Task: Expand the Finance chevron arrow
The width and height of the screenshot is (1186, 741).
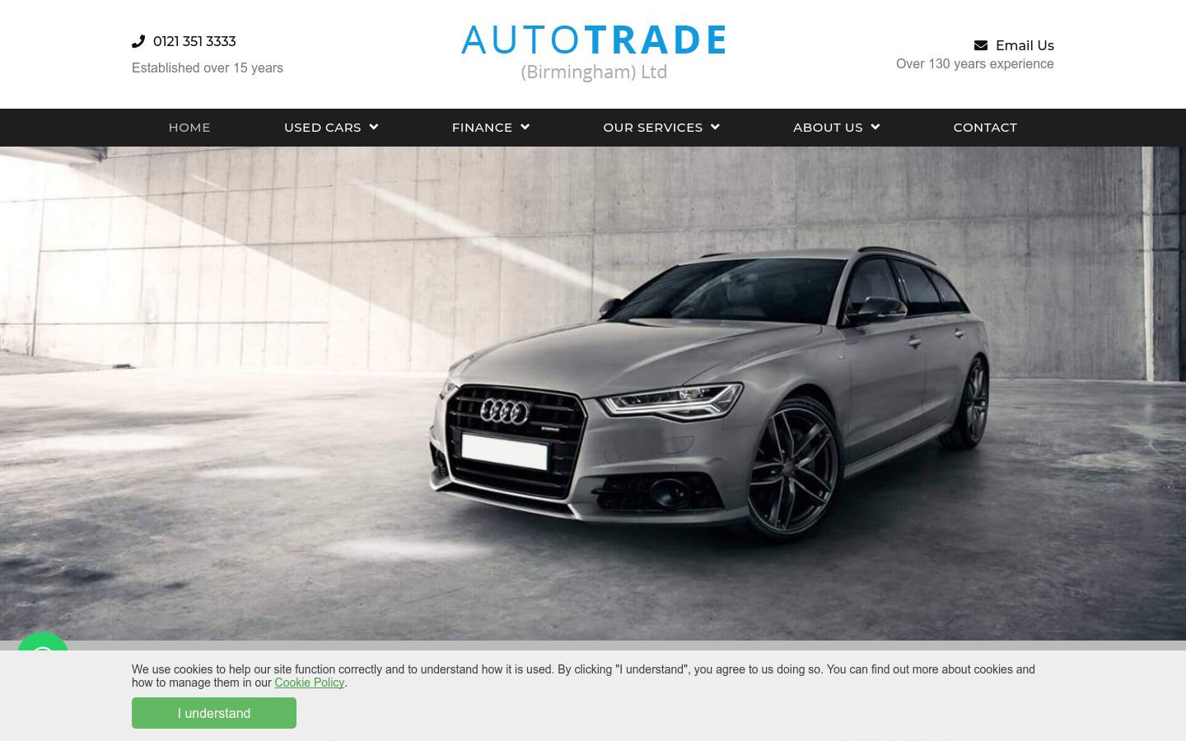Action: click(x=525, y=127)
